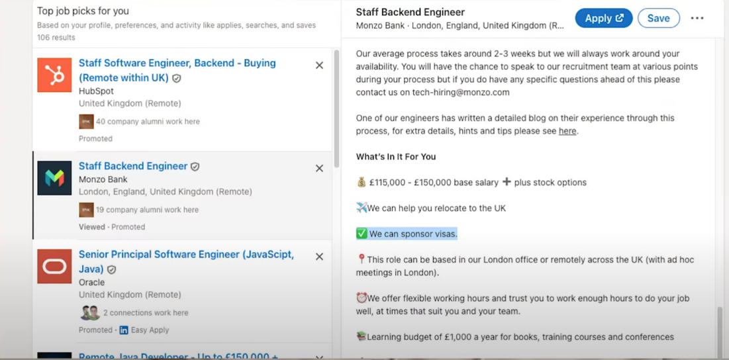This screenshot has height=360, width=729.
Task: Select the Staff Backend Engineer job title
Action: pos(132,166)
